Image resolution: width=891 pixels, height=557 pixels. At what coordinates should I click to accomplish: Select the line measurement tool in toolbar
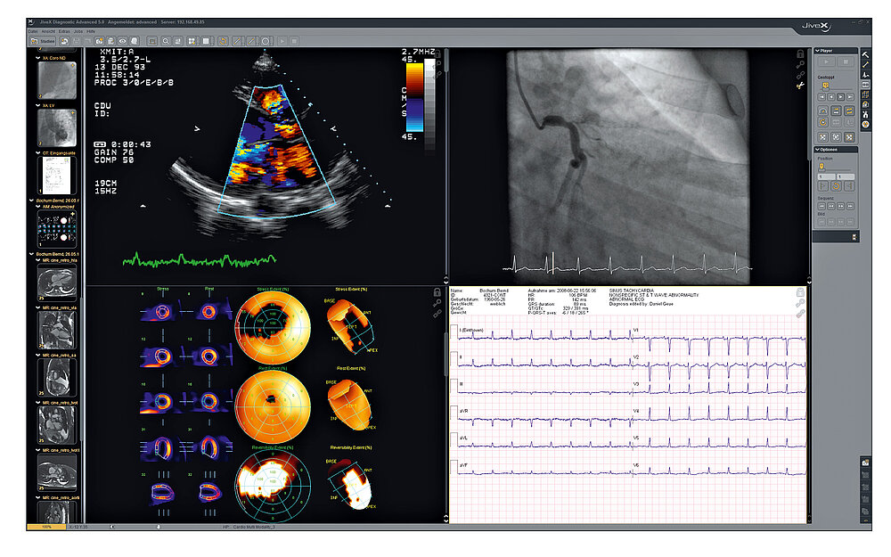point(236,41)
